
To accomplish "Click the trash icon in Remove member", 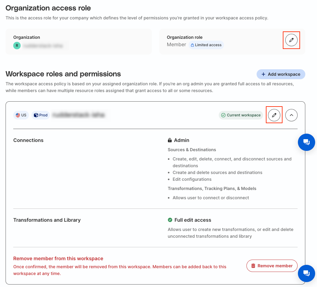I will (x=253, y=266).
